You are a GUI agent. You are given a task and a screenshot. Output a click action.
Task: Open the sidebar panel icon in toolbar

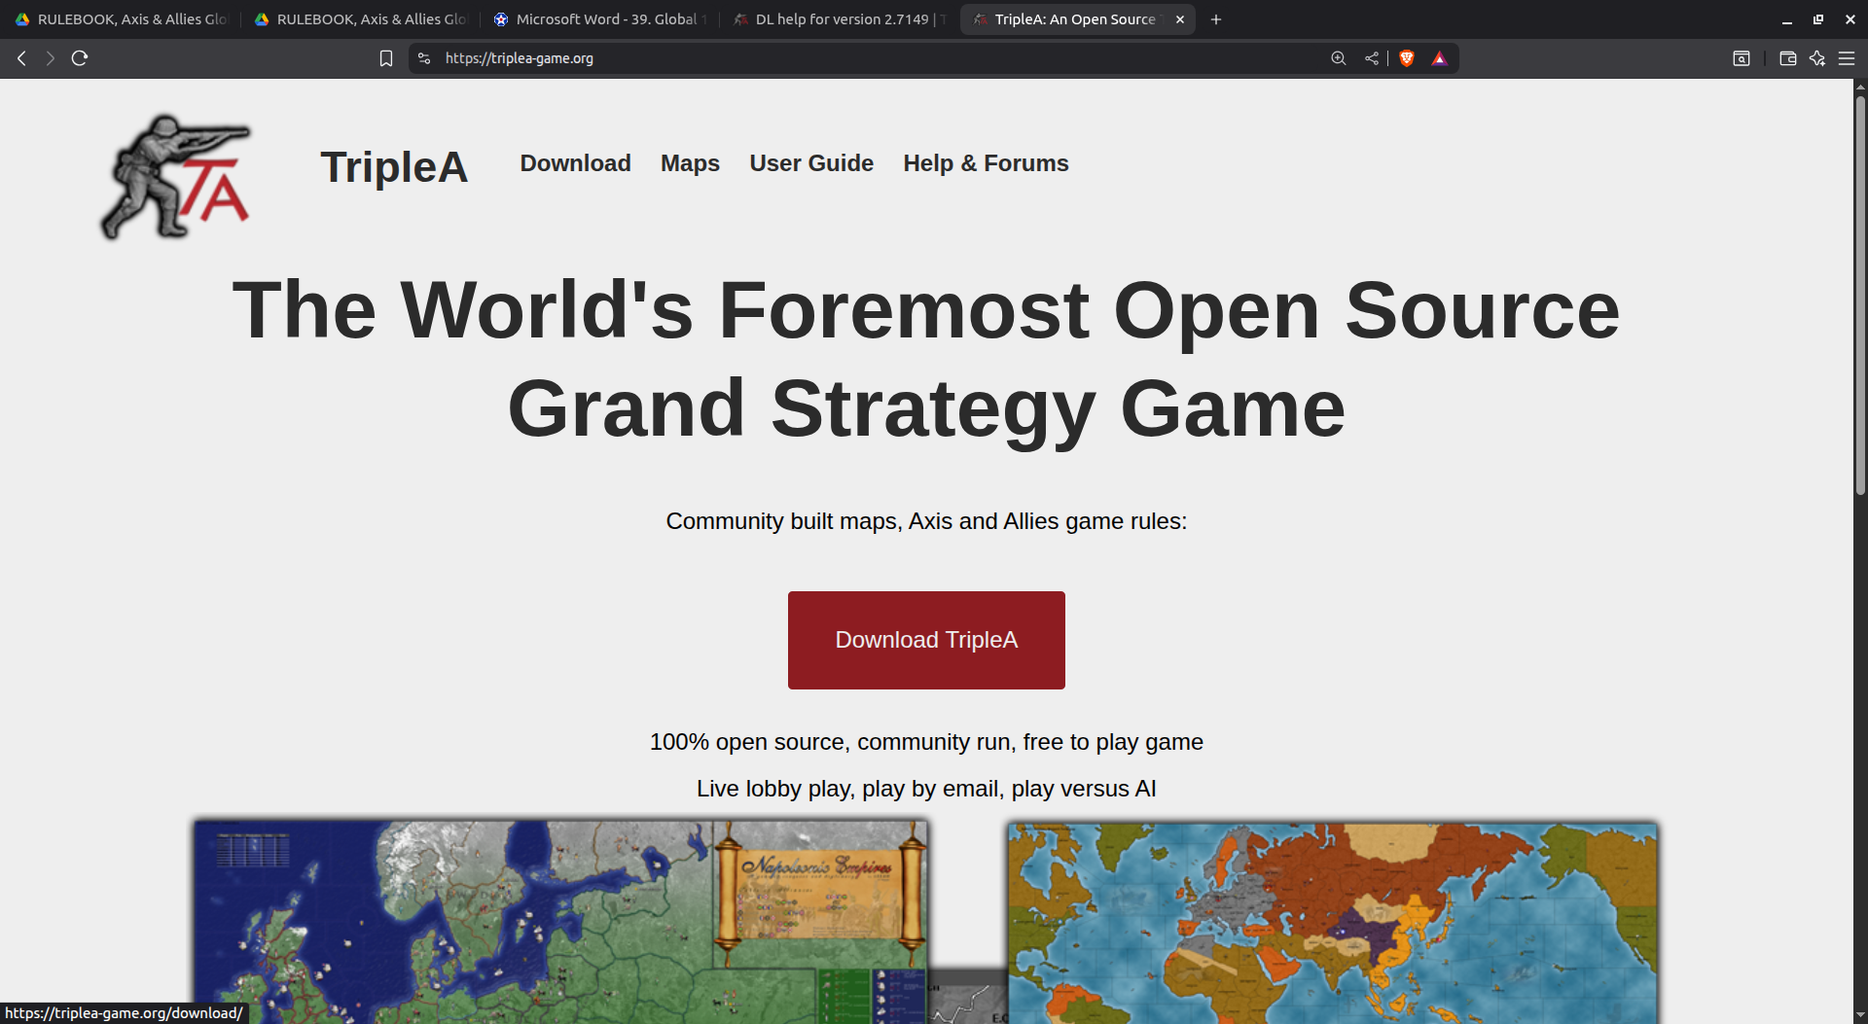point(1742,58)
